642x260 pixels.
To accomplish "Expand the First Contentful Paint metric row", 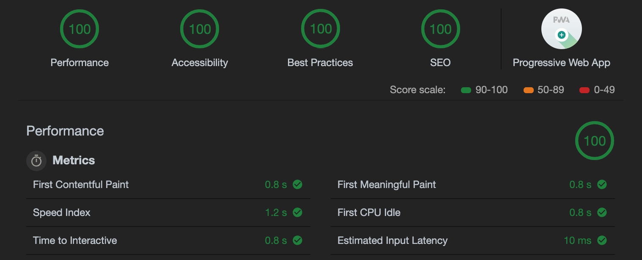I will (168, 185).
